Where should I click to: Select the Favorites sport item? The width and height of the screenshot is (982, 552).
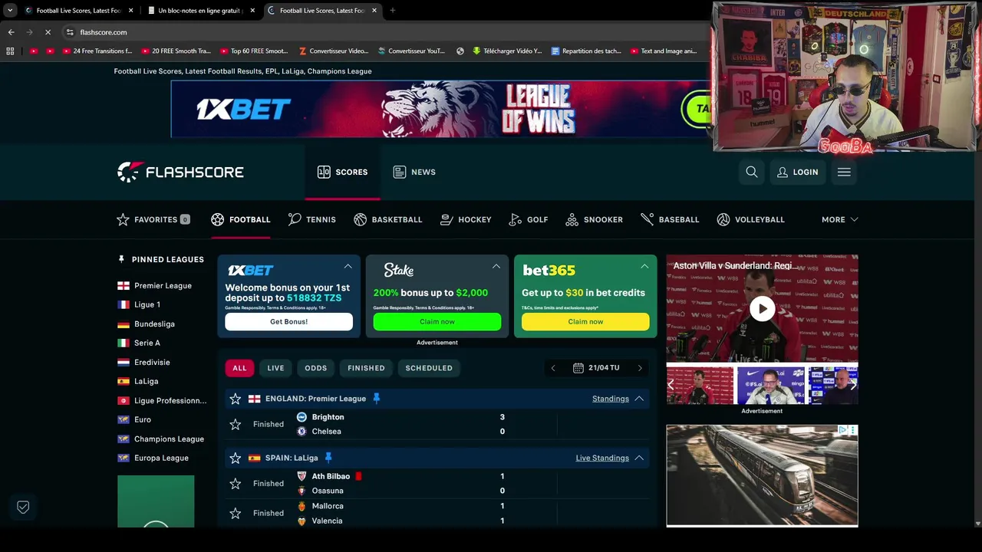[153, 219]
